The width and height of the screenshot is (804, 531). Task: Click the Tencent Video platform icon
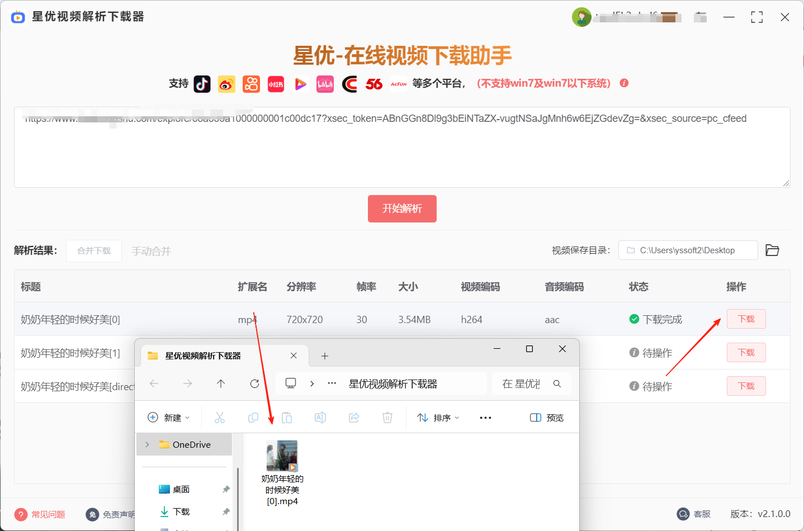[300, 84]
